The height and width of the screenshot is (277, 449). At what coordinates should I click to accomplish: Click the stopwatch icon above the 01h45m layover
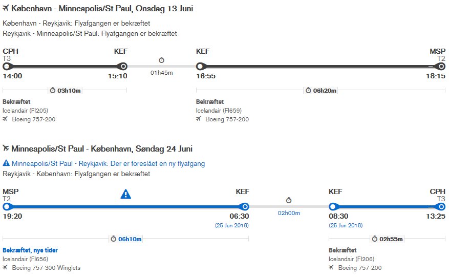(x=161, y=60)
